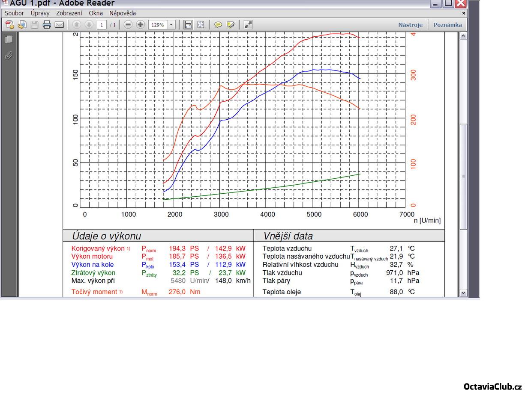Screen dimensions: 525x393
Task: Toggle fit one full page view
Action: coord(201,25)
